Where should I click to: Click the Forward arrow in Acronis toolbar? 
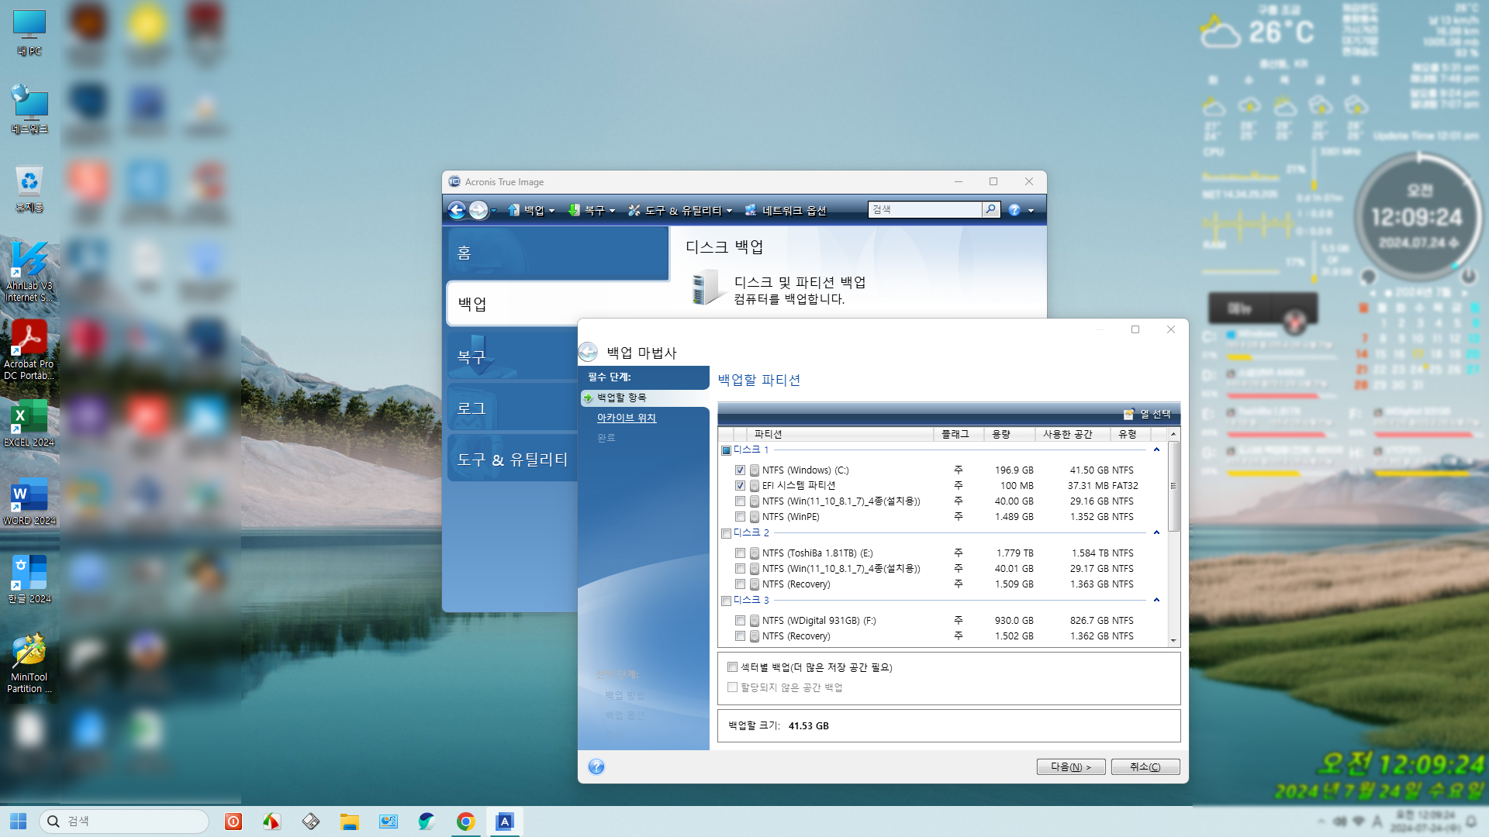click(x=478, y=210)
